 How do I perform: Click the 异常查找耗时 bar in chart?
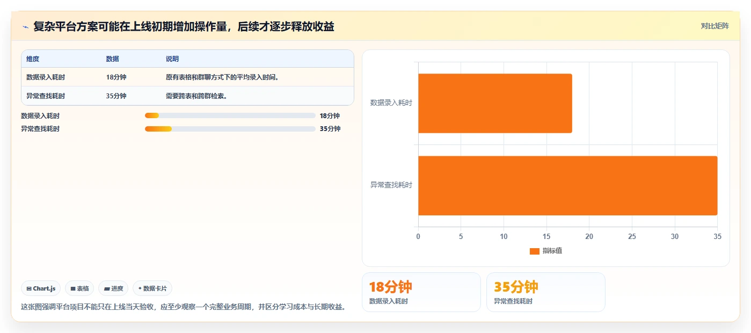[x=568, y=186]
